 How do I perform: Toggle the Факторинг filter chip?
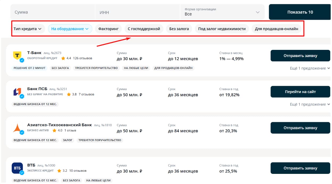[x=108, y=29]
